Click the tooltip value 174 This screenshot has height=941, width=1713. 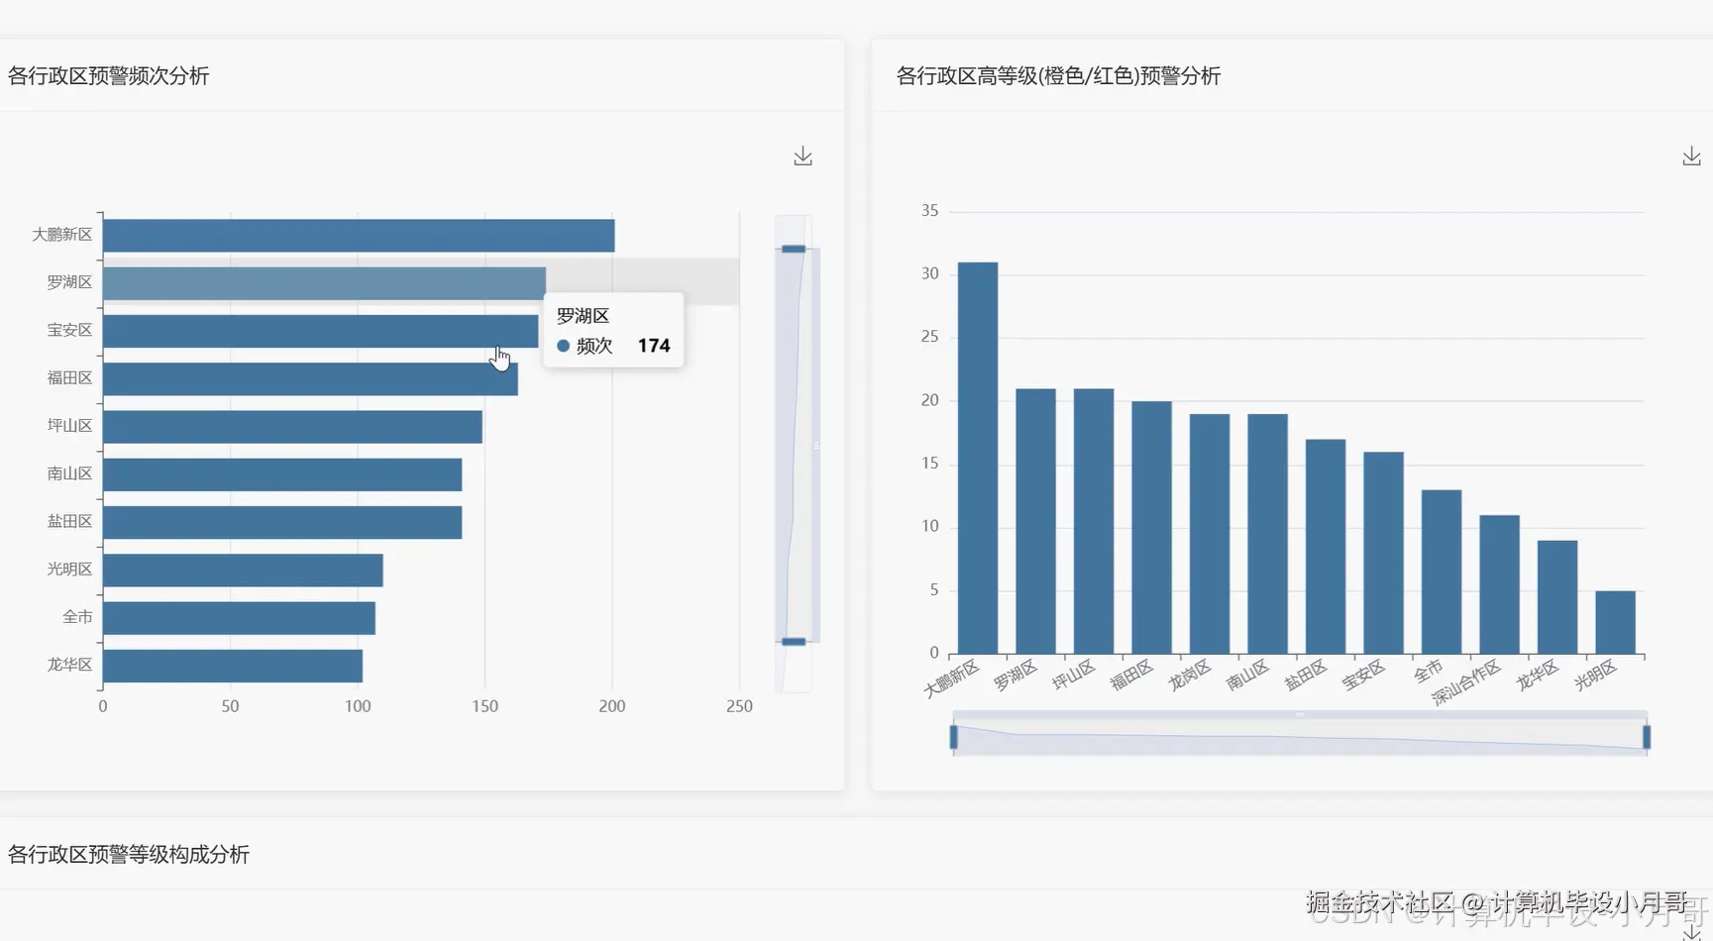(654, 346)
